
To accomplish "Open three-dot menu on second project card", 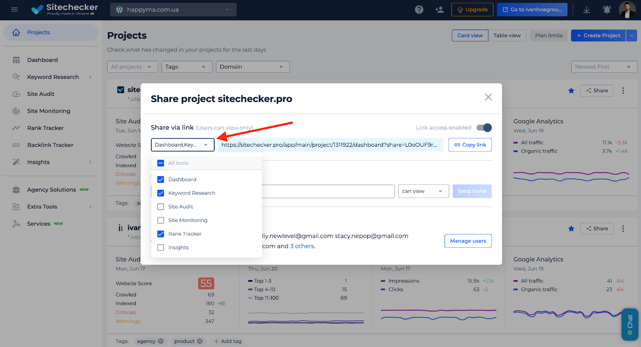I will coord(623,229).
